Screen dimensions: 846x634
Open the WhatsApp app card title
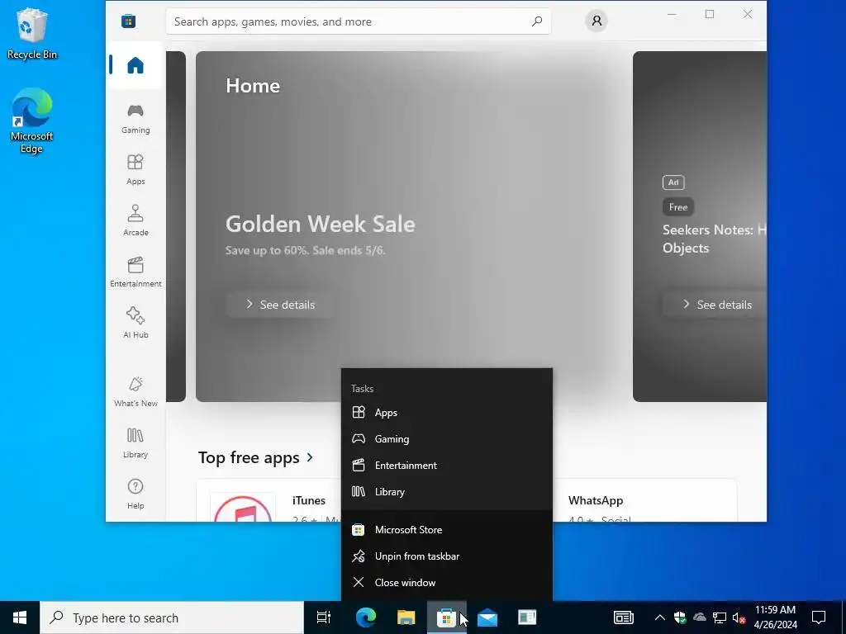point(595,500)
